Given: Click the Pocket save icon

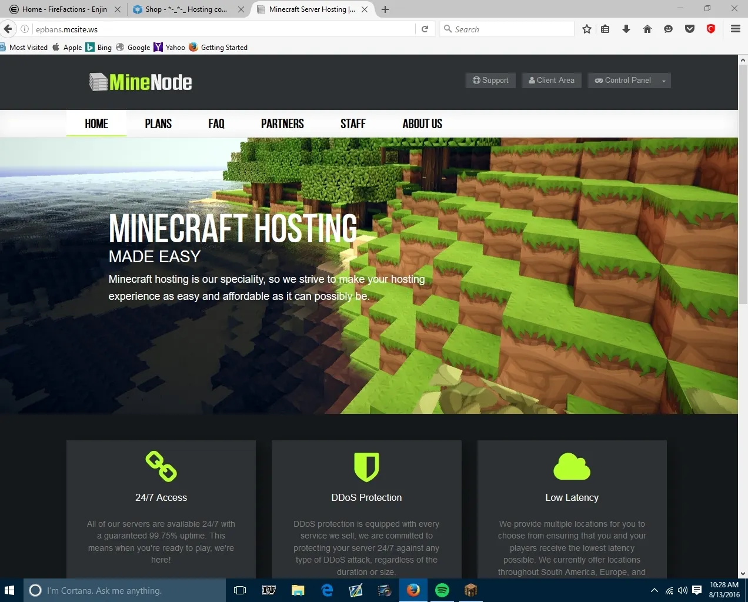Looking at the screenshot, I should click(x=690, y=29).
